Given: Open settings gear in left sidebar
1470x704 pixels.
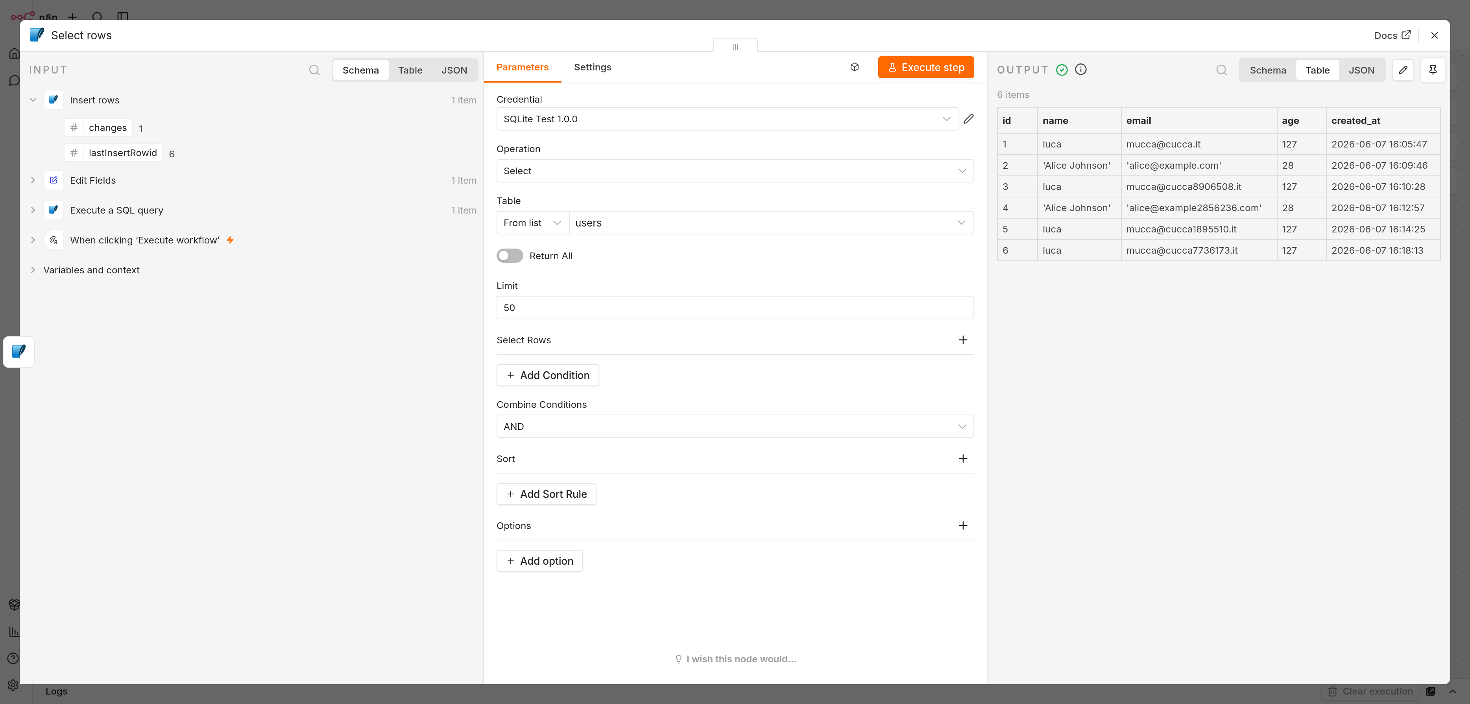Looking at the screenshot, I should (x=13, y=685).
